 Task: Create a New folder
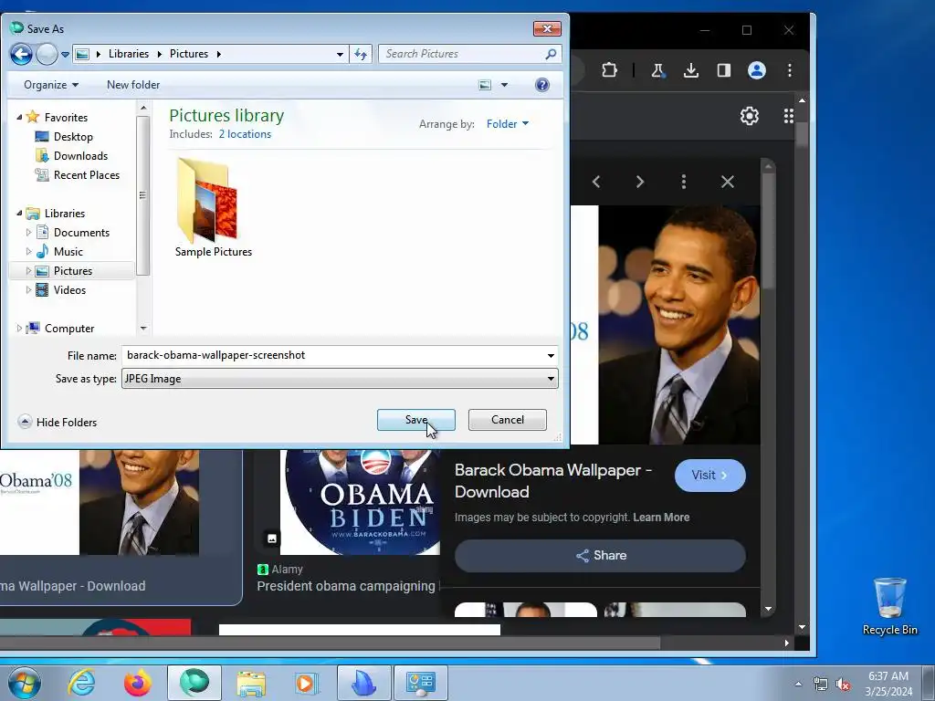(x=133, y=85)
